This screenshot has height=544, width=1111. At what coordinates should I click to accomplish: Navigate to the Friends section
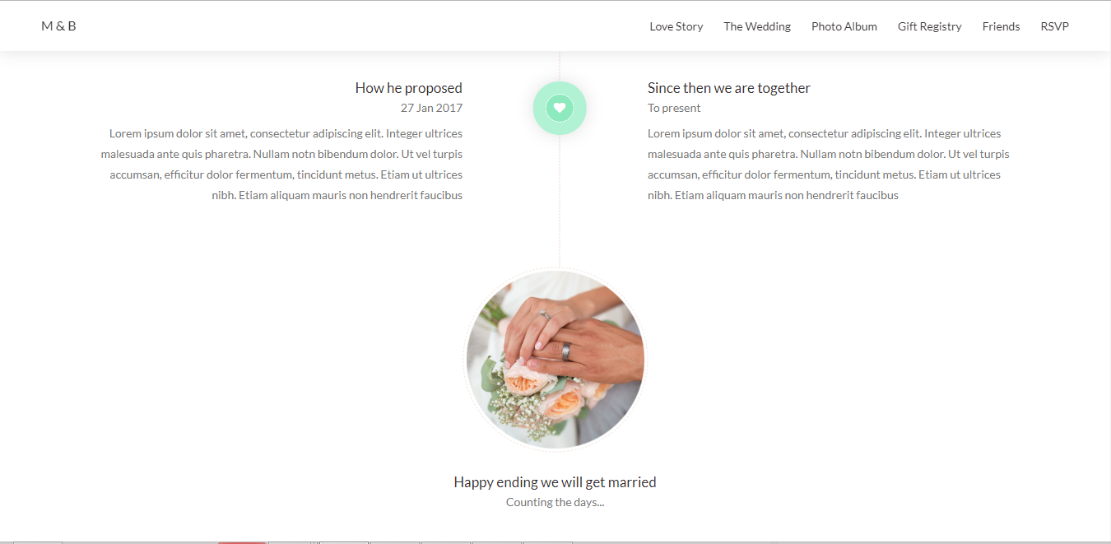[x=1002, y=26]
